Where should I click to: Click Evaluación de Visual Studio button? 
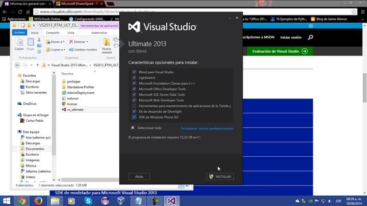click(280, 51)
